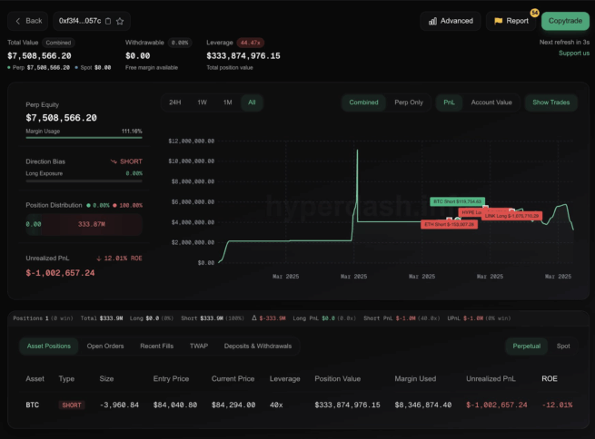Click the Next refresh countdown text

pyautogui.click(x=564, y=42)
